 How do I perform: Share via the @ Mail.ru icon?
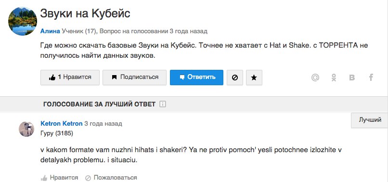click(315, 78)
